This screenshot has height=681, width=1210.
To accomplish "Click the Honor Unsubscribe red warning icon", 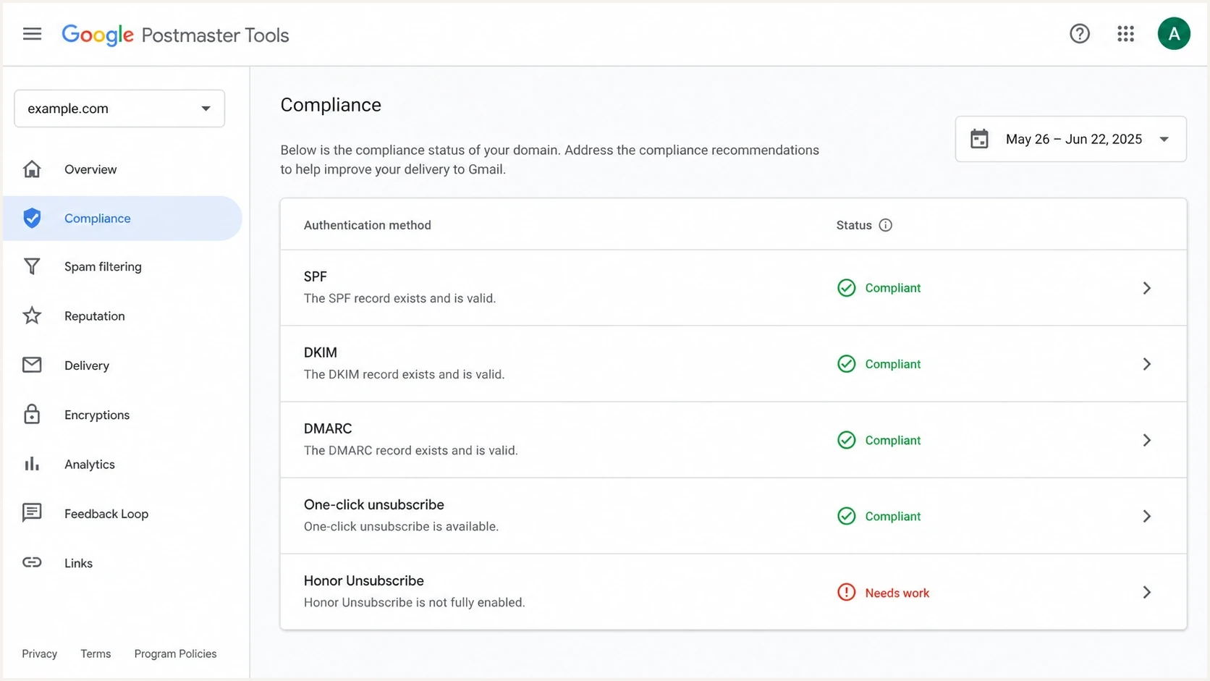I will [846, 592].
